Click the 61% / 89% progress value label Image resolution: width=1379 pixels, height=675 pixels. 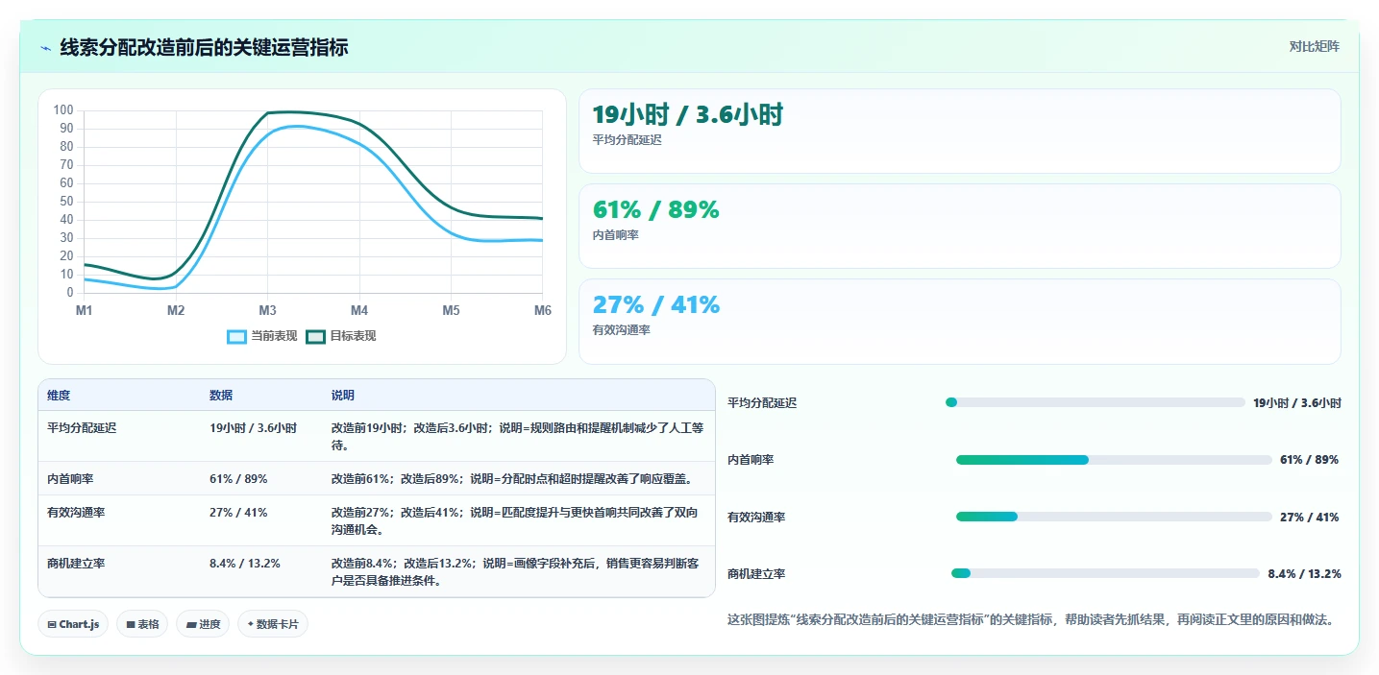(1309, 460)
